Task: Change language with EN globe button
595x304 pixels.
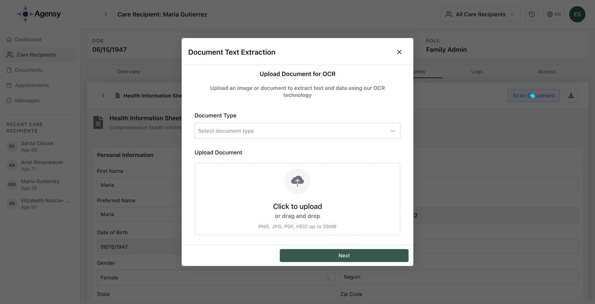Action: click(554, 14)
